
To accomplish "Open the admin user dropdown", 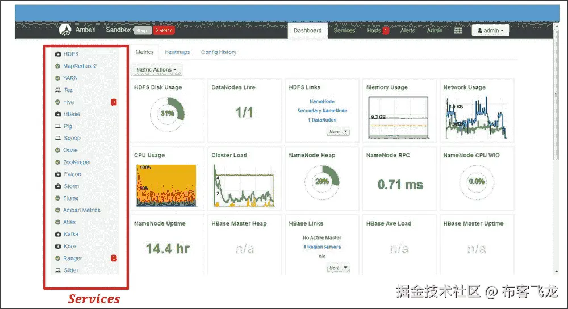I will (x=491, y=31).
